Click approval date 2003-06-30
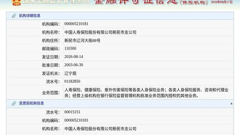Screen dimensions: 240x135 (x=74, y=65)
